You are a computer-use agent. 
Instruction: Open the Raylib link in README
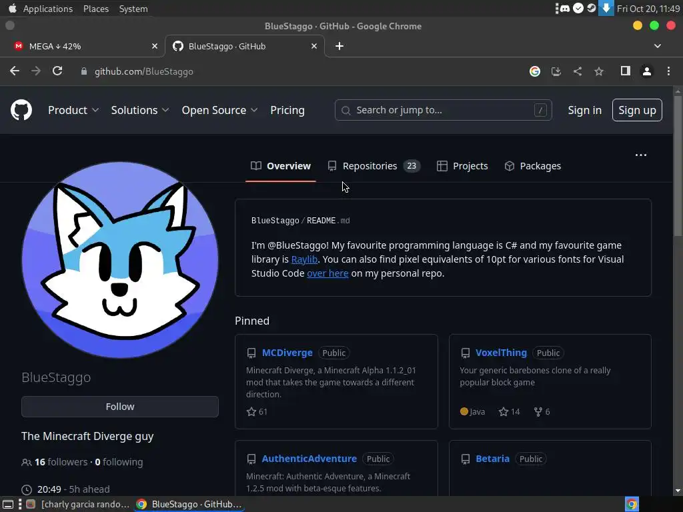point(304,259)
